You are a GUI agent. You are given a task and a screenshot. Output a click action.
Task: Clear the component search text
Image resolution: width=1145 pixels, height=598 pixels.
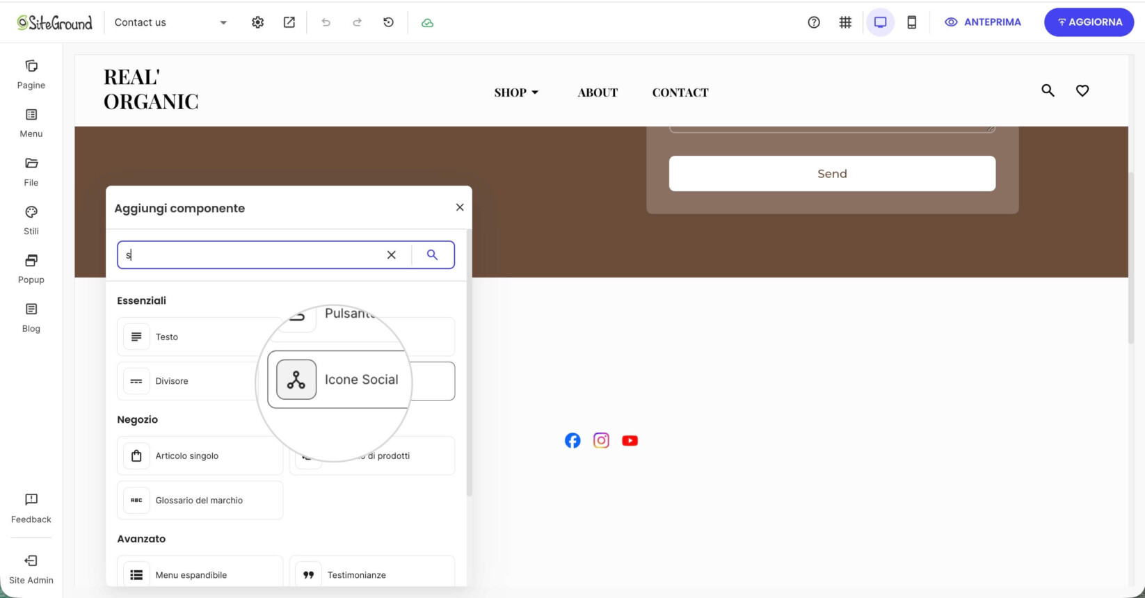pyautogui.click(x=392, y=255)
